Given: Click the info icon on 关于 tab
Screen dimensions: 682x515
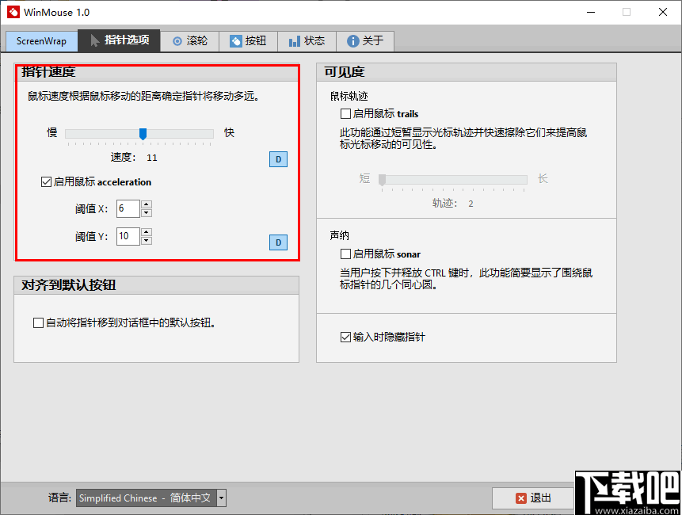Looking at the screenshot, I should click(x=352, y=40).
